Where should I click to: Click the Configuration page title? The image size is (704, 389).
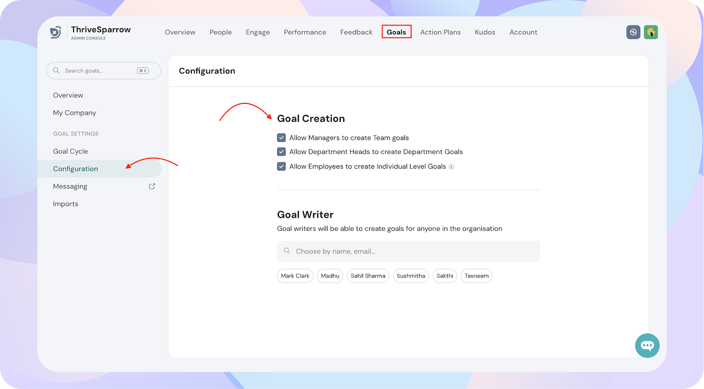[207, 71]
